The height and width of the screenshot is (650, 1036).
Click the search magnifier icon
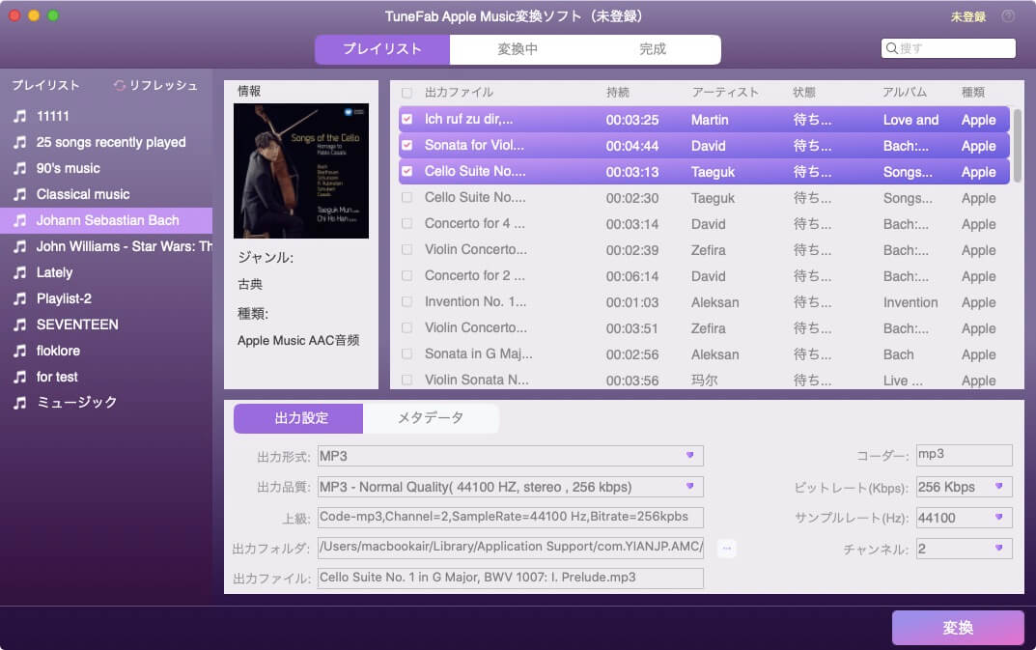coord(891,48)
